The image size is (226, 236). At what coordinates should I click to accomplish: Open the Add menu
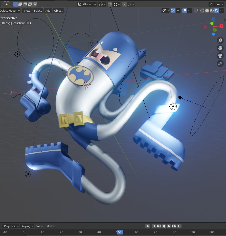pyautogui.click(x=48, y=11)
